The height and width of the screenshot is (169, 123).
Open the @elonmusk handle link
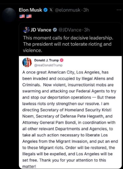pos(67,10)
